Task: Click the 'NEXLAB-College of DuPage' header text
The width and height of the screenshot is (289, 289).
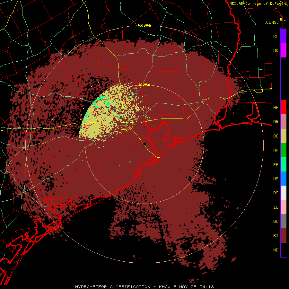Action: point(257,4)
